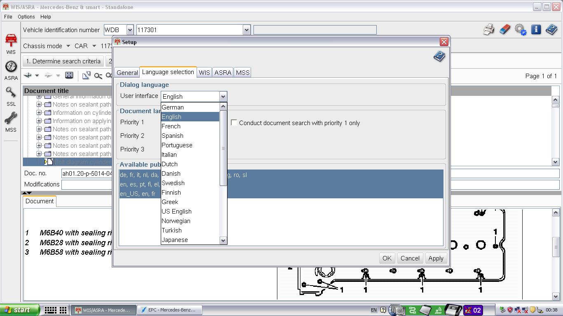The image size is (563, 316).
Task: Click the magnifier zoom icon
Action: pos(98,76)
